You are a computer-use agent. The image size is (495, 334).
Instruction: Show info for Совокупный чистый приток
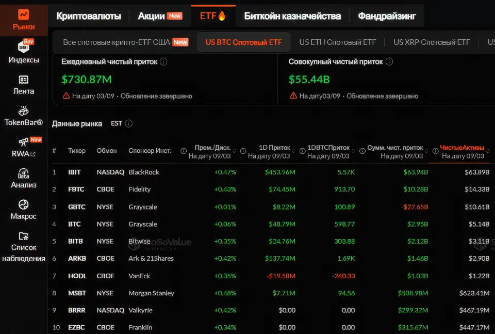pyautogui.click(x=389, y=61)
